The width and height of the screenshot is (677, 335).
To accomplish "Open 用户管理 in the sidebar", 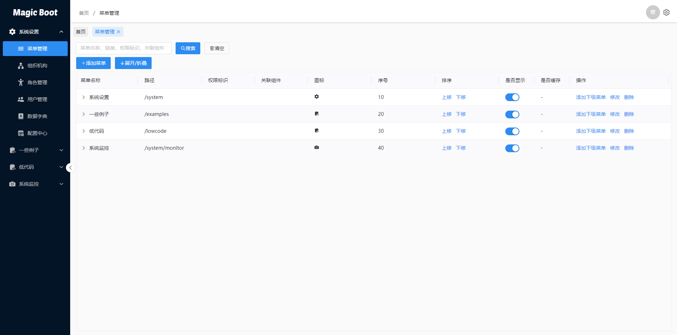I will [x=35, y=99].
